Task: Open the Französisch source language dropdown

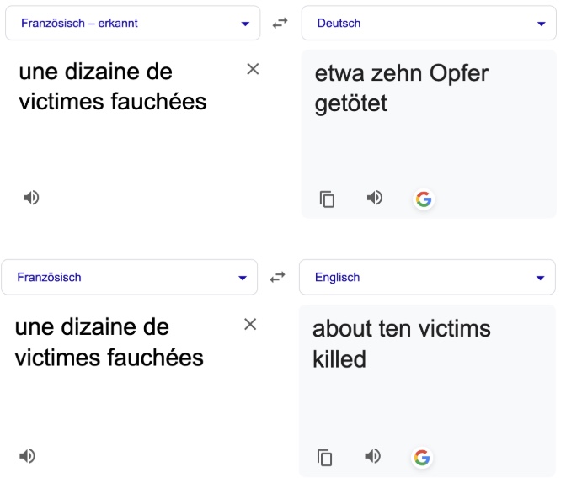Action: click(129, 277)
